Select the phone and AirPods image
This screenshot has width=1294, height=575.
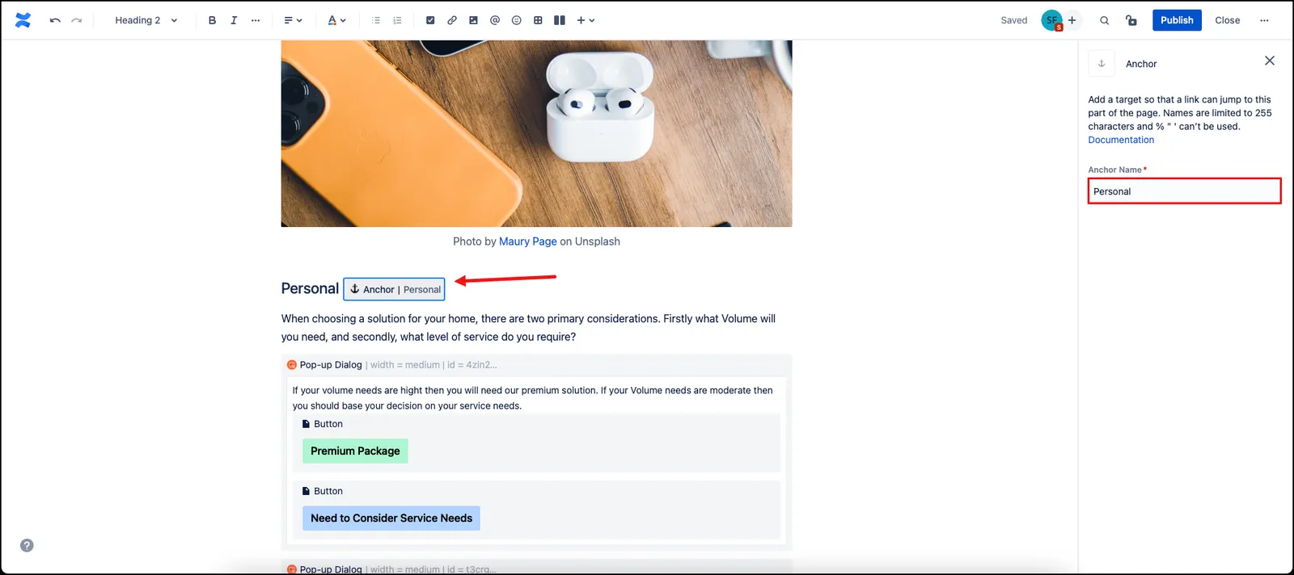(x=536, y=133)
